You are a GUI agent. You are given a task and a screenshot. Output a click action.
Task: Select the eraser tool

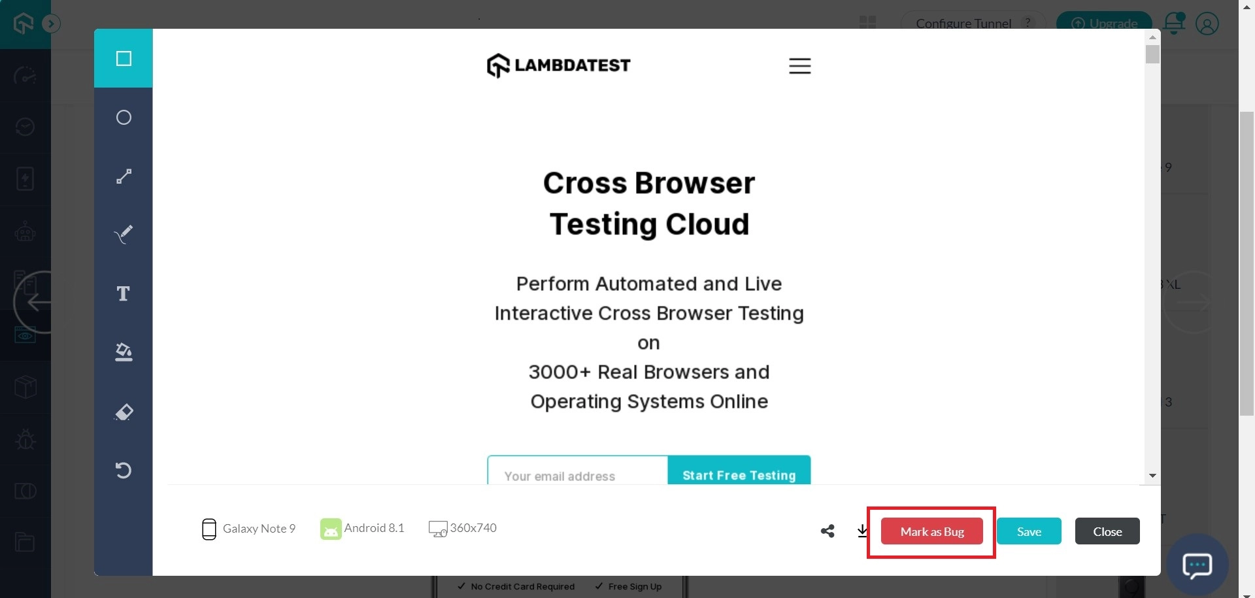click(x=124, y=412)
